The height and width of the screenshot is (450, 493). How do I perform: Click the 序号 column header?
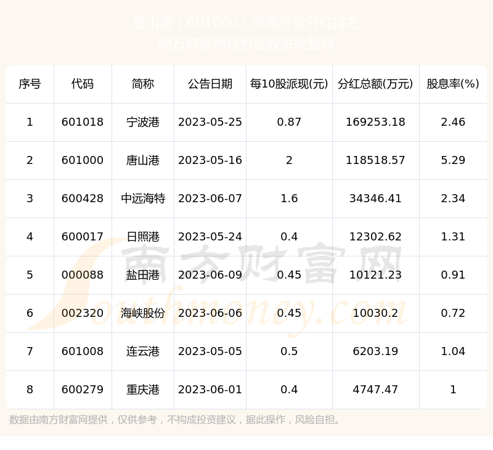(30, 84)
